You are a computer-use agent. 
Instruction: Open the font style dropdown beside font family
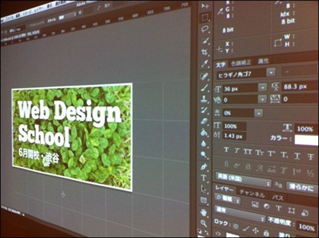300,72
